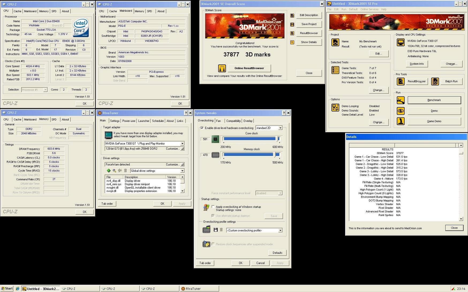Click the trash delete icon in RivaTuner's Driver settings
This screenshot has height=292, width=468.
[126, 171]
